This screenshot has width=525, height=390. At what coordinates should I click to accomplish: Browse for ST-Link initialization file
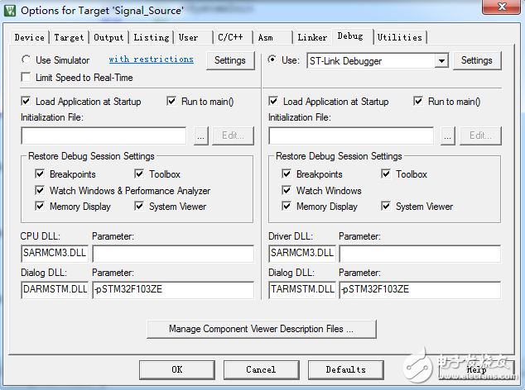(448, 136)
